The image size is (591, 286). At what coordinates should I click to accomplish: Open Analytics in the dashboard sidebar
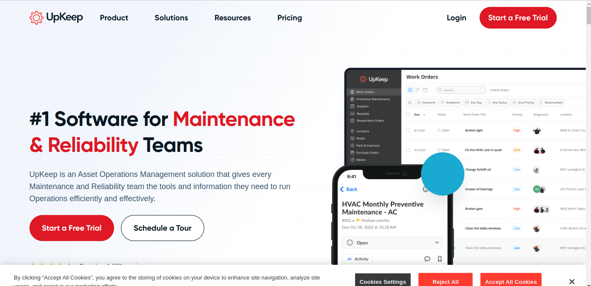pyautogui.click(x=362, y=106)
